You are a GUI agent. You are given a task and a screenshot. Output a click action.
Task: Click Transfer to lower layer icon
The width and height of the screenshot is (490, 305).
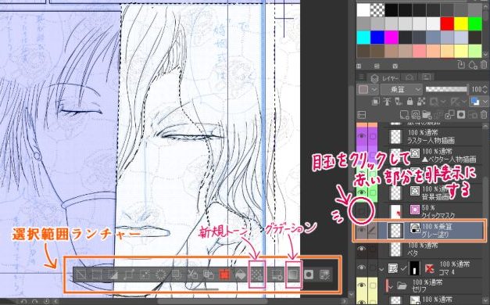438,115
